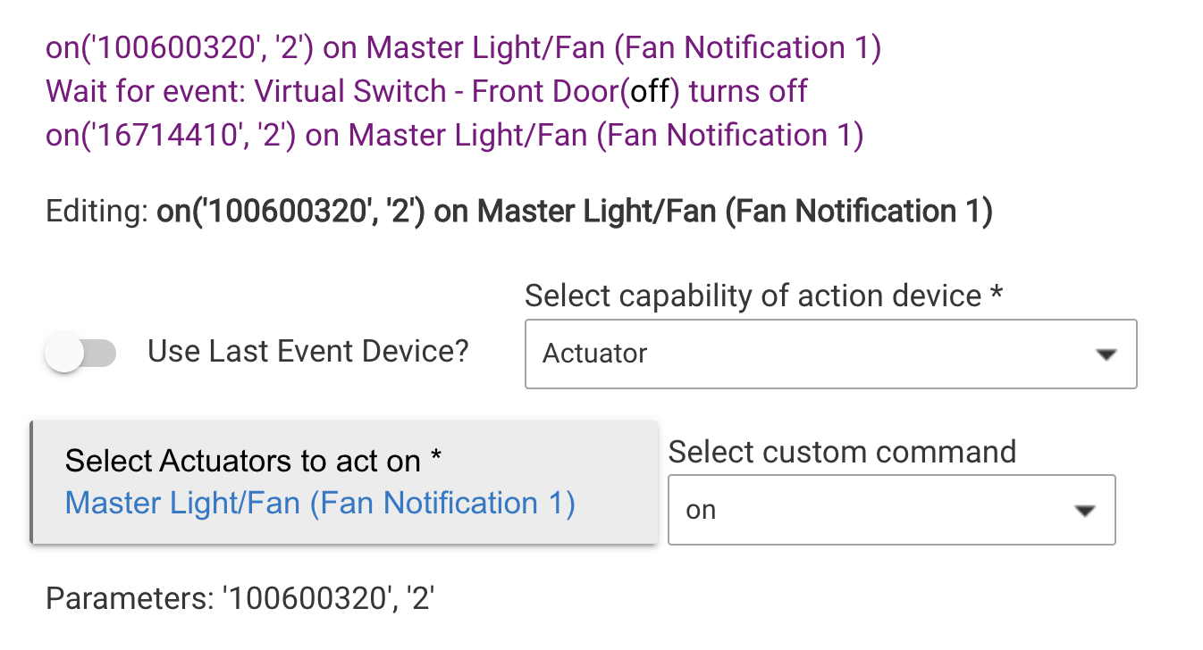The width and height of the screenshot is (1203, 650).
Task: Open the capability dropdown showing Actuator
Action: (x=829, y=354)
